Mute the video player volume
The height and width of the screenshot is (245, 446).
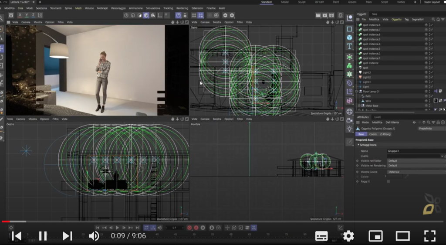click(x=94, y=236)
